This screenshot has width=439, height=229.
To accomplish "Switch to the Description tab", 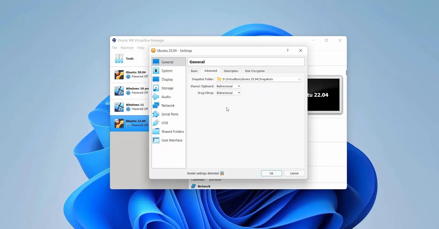I will point(231,71).
